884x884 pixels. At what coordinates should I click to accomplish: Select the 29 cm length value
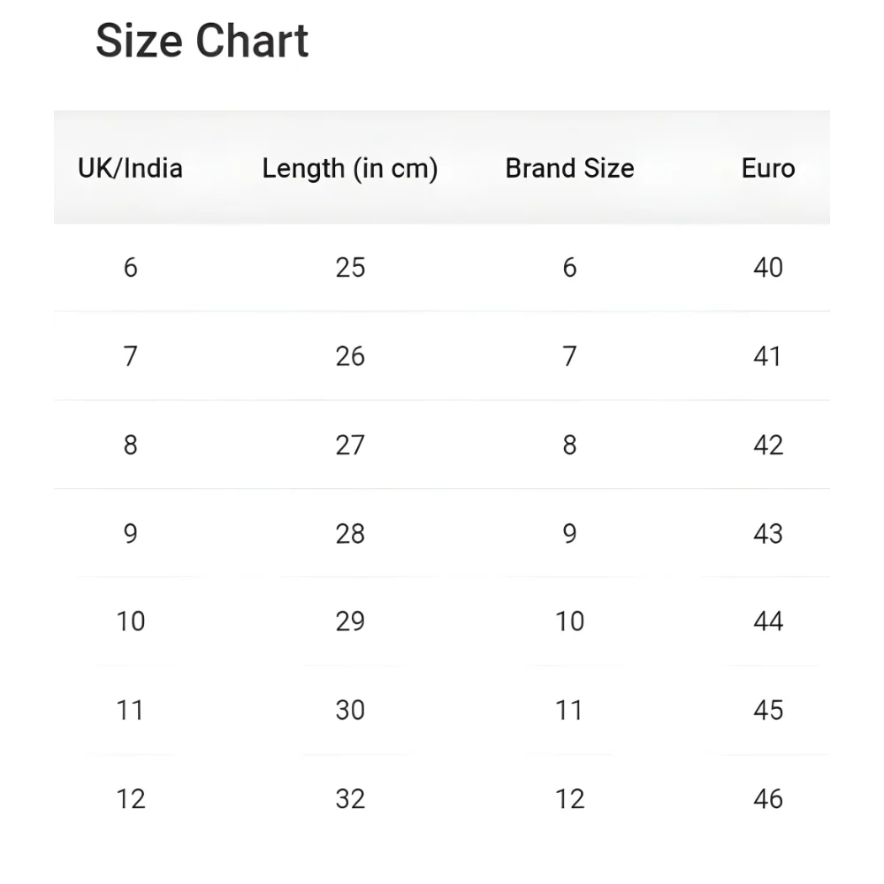350,621
